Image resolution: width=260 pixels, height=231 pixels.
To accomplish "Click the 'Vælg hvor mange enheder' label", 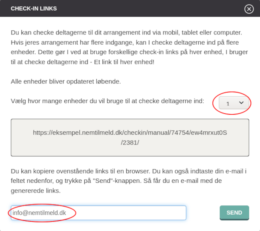I will pyautogui.click(x=107, y=101).
